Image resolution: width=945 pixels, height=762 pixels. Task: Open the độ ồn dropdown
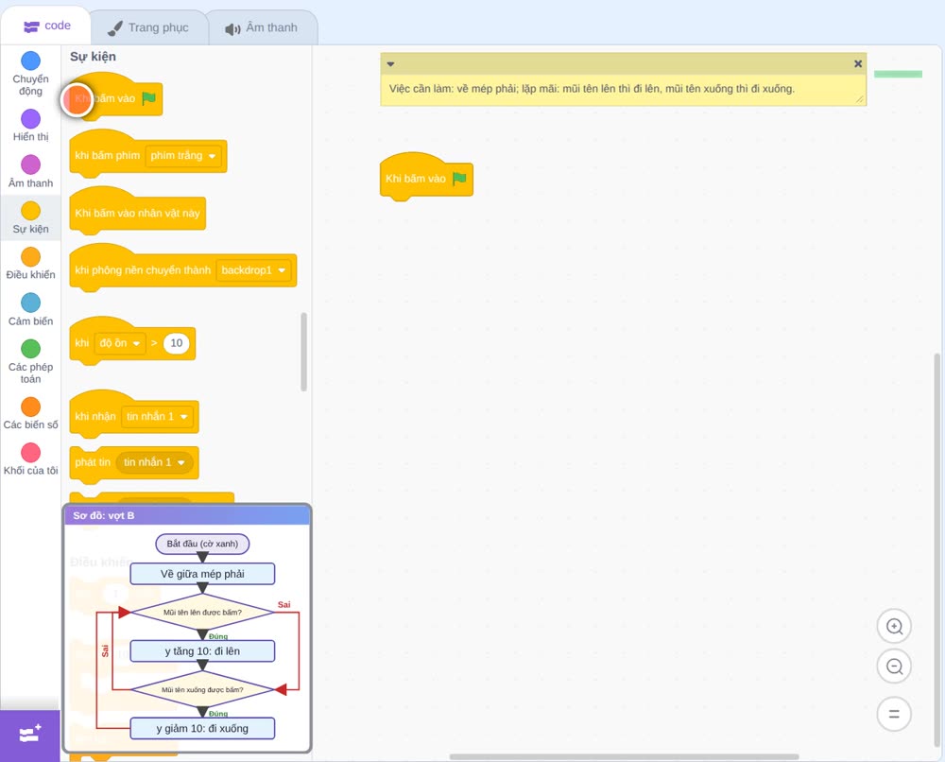tap(120, 343)
